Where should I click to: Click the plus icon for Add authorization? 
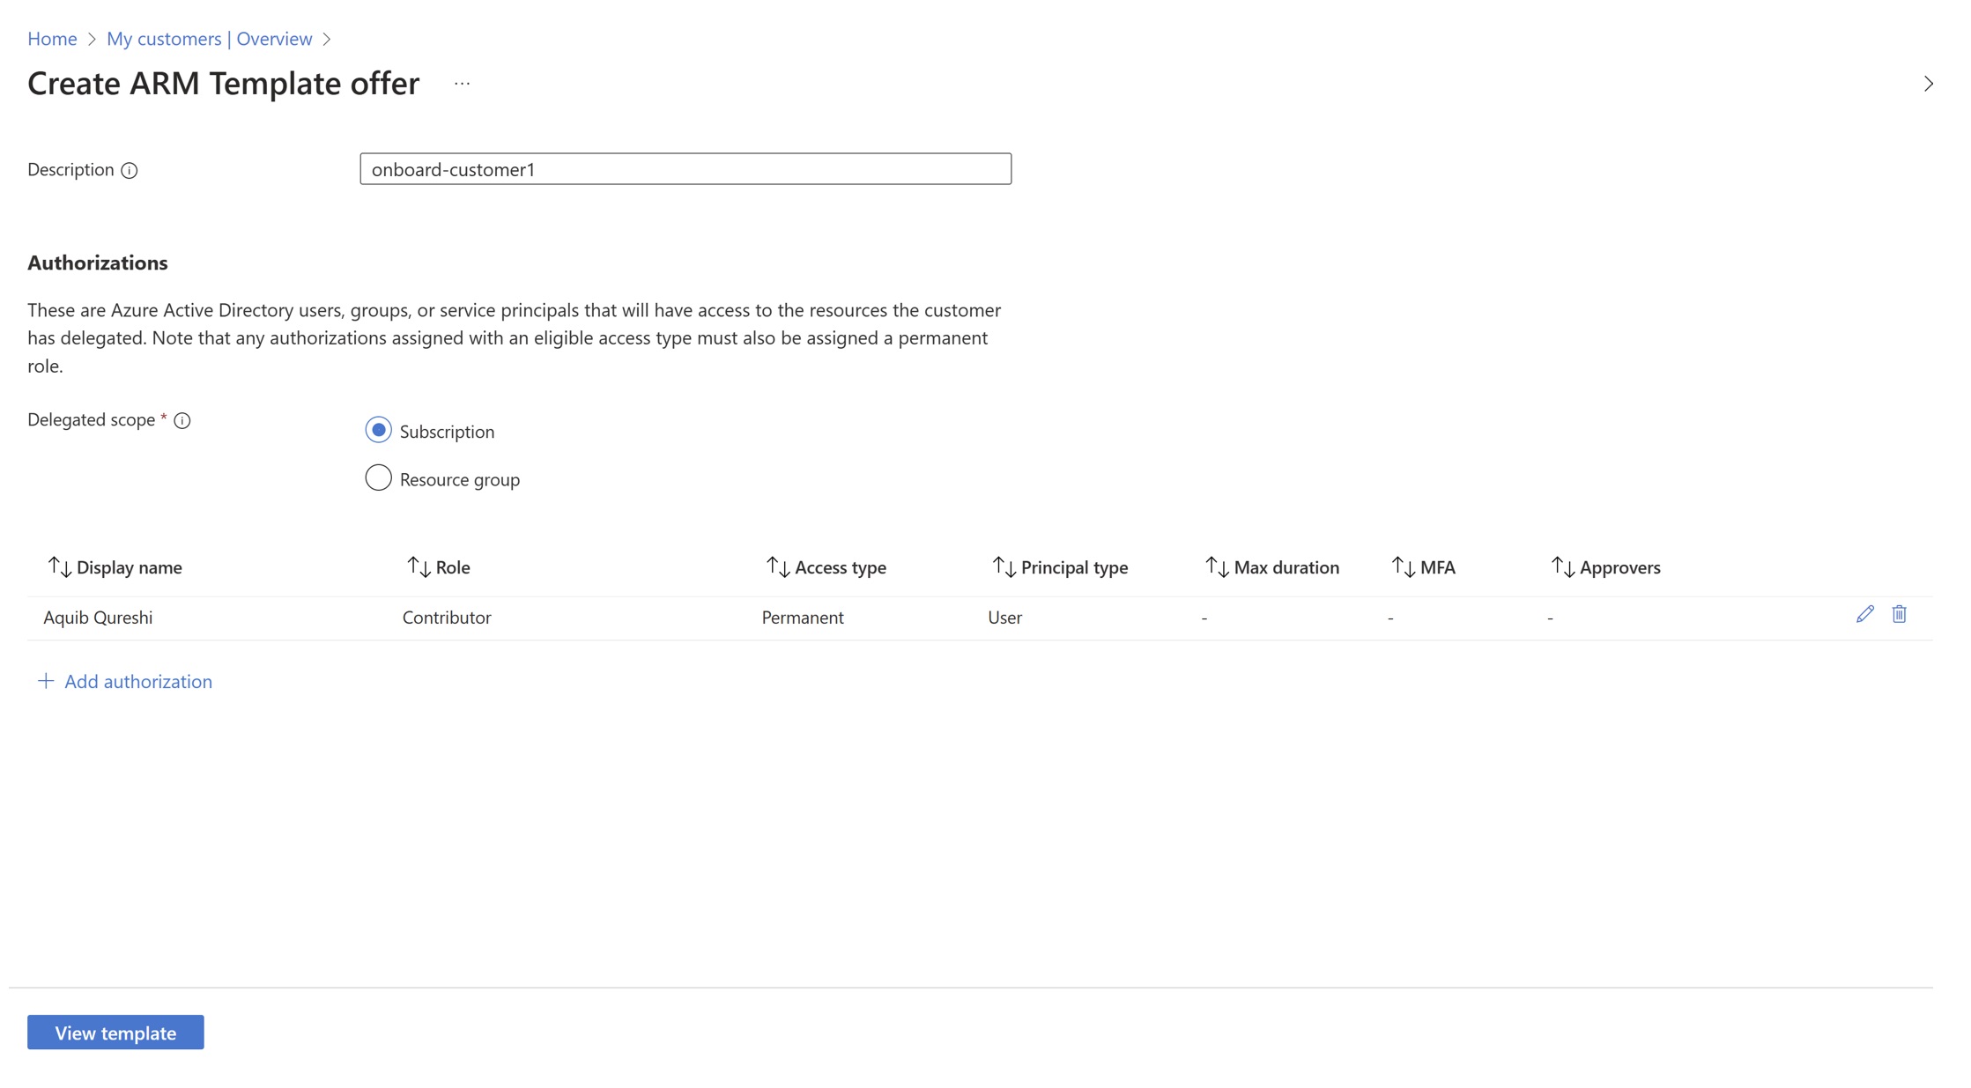46,681
